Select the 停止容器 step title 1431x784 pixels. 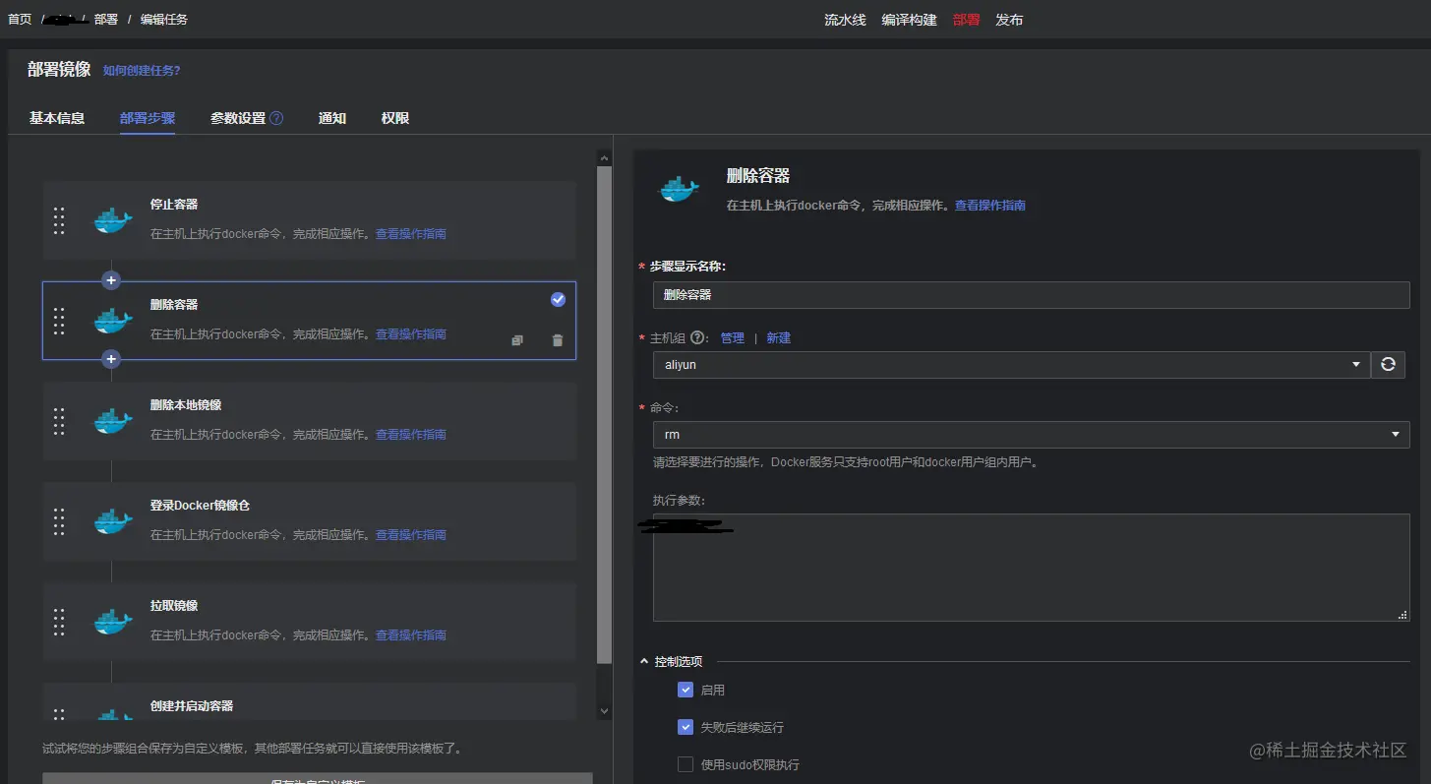[174, 205]
